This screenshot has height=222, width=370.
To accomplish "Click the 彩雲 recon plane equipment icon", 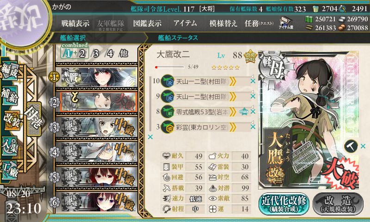I will [167, 127].
